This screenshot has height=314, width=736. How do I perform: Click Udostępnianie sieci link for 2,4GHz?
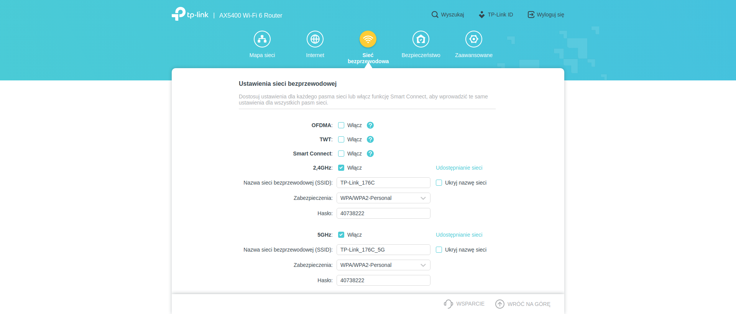[x=459, y=168]
